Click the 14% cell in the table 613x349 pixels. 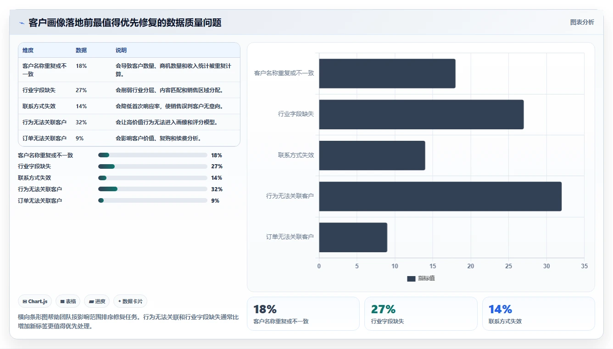pos(81,106)
